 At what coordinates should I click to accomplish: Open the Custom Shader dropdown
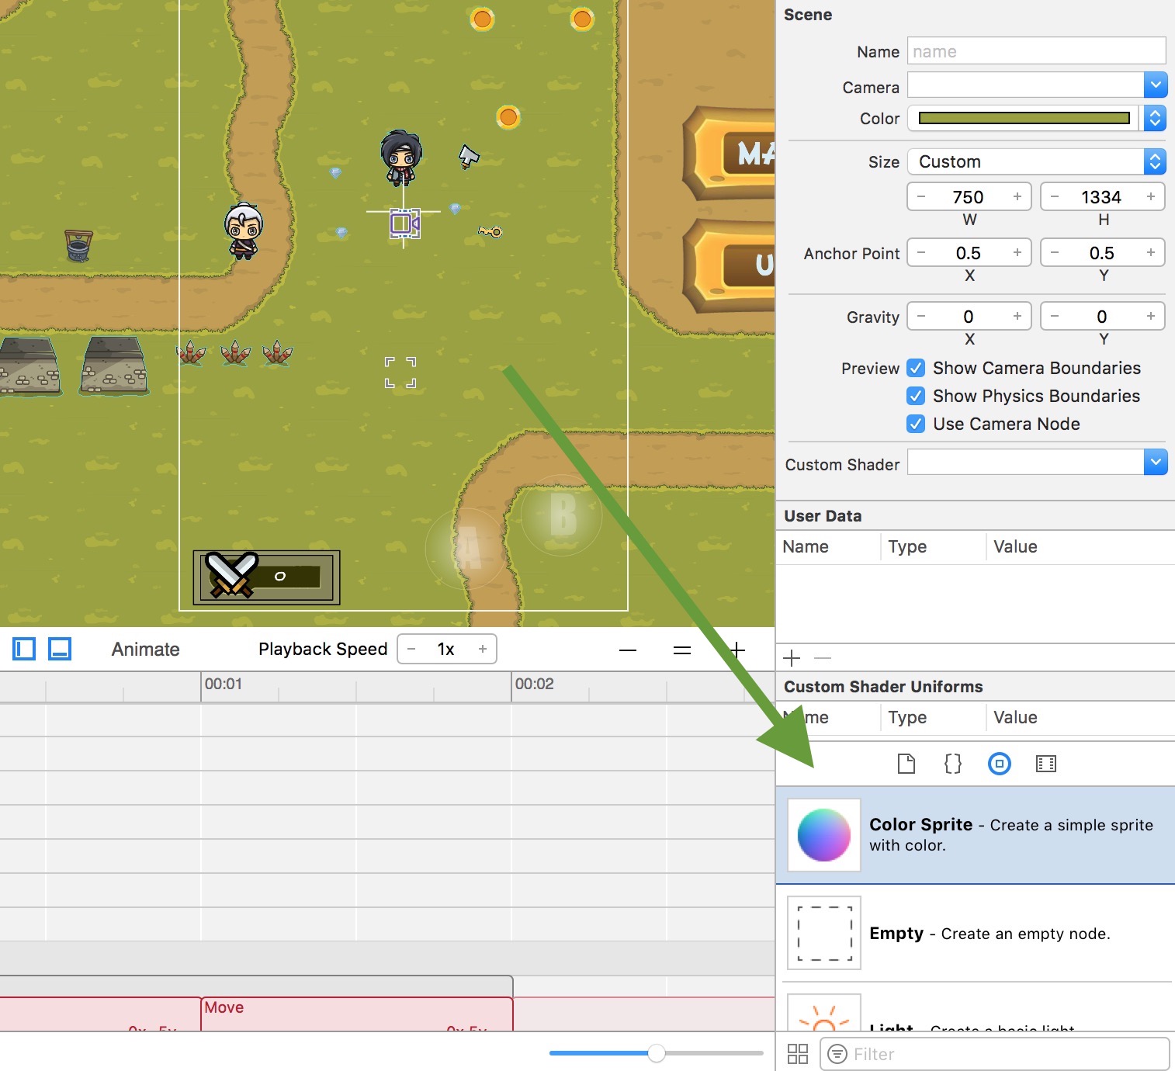point(1155,463)
